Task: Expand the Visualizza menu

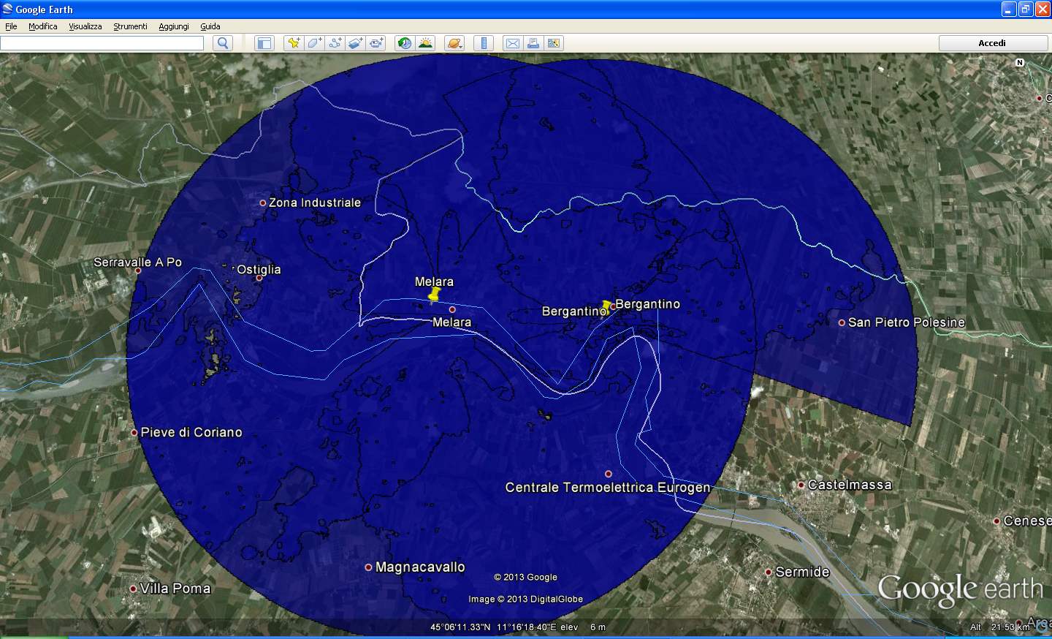Action: [85, 26]
